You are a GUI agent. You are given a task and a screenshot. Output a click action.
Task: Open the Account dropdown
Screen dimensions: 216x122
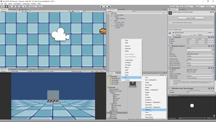[x=189, y=7]
